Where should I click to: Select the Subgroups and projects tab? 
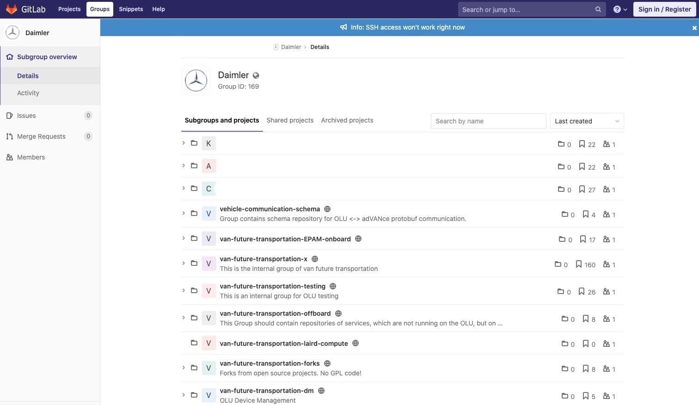222,120
